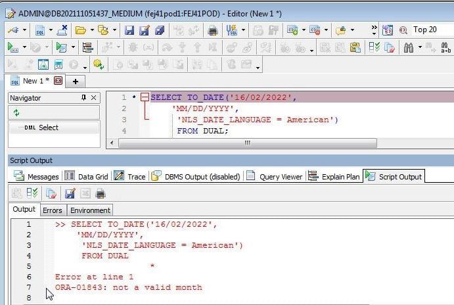The width and height of the screenshot is (454, 305).
Task: Click the editor scrollbar left arrow
Action: point(112,143)
